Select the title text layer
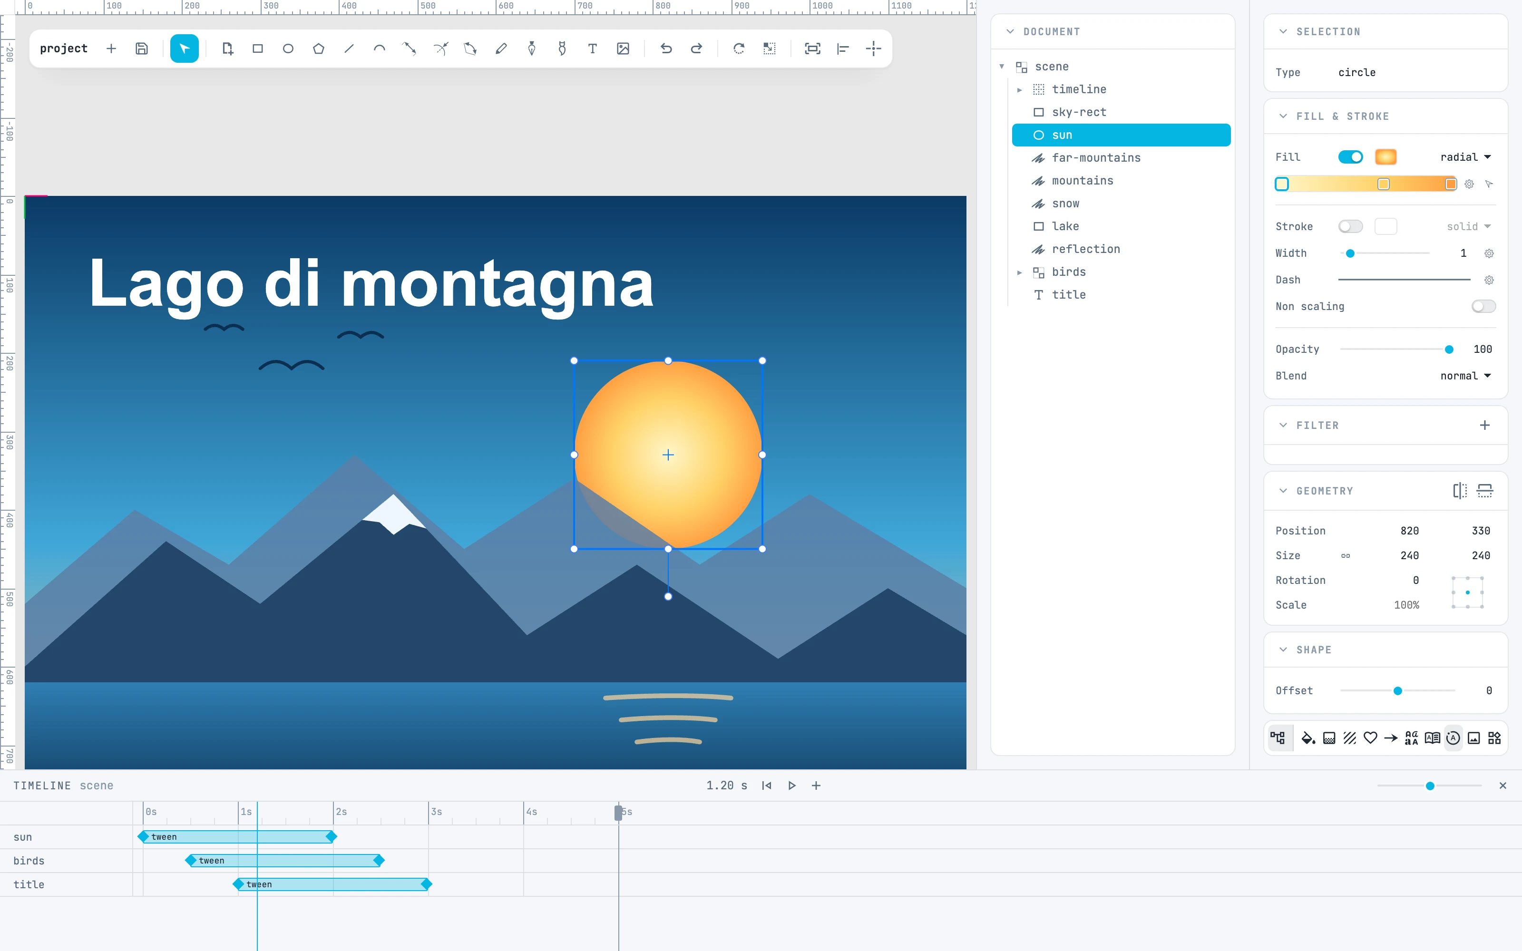The width and height of the screenshot is (1522, 951). click(1121, 295)
